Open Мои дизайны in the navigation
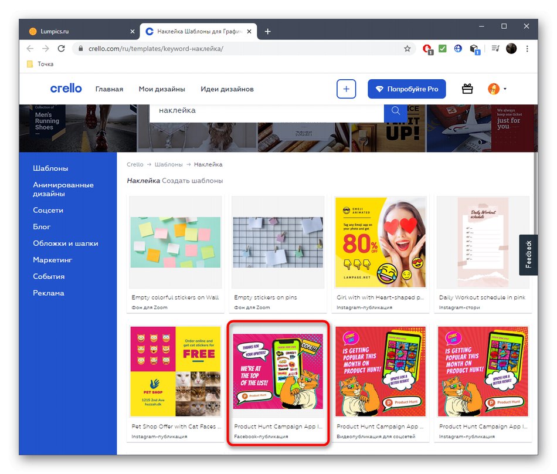 click(162, 89)
